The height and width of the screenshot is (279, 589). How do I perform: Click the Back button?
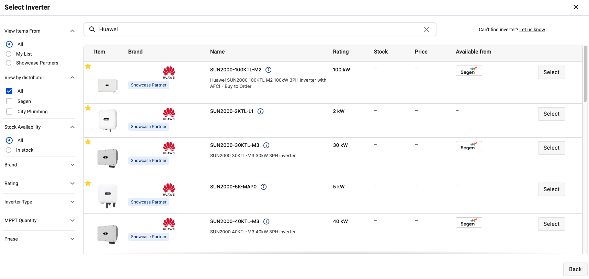click(575, 269)
